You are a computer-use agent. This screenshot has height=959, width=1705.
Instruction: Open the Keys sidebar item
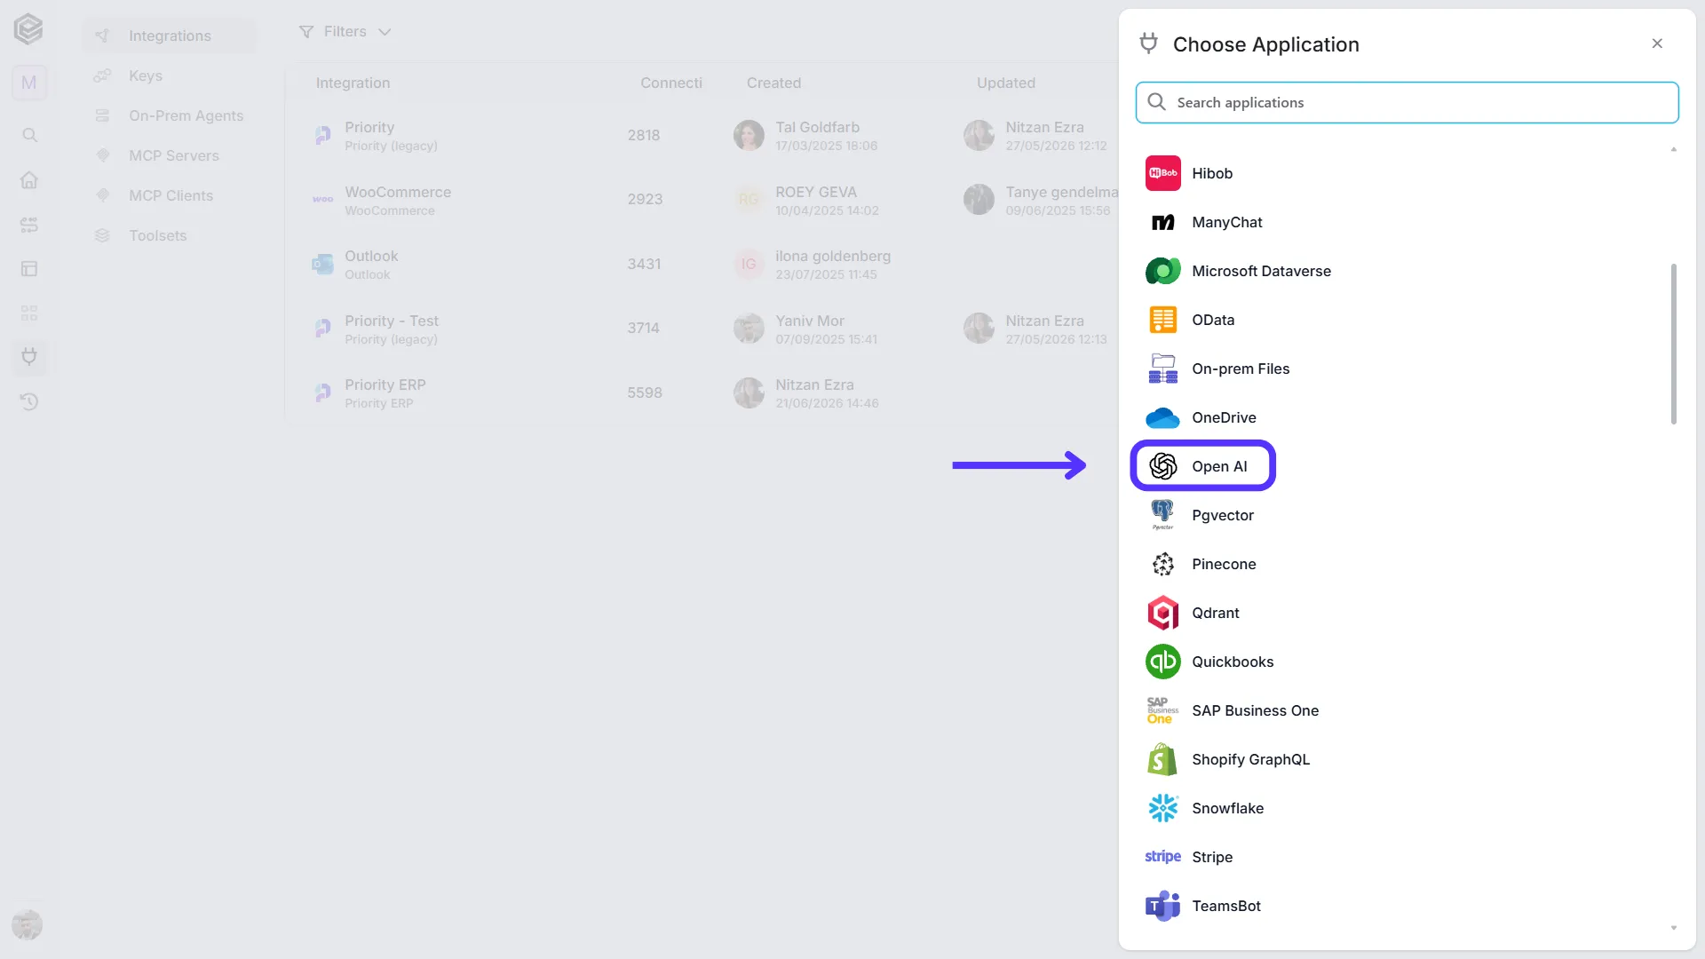click(x=169, y=75)
